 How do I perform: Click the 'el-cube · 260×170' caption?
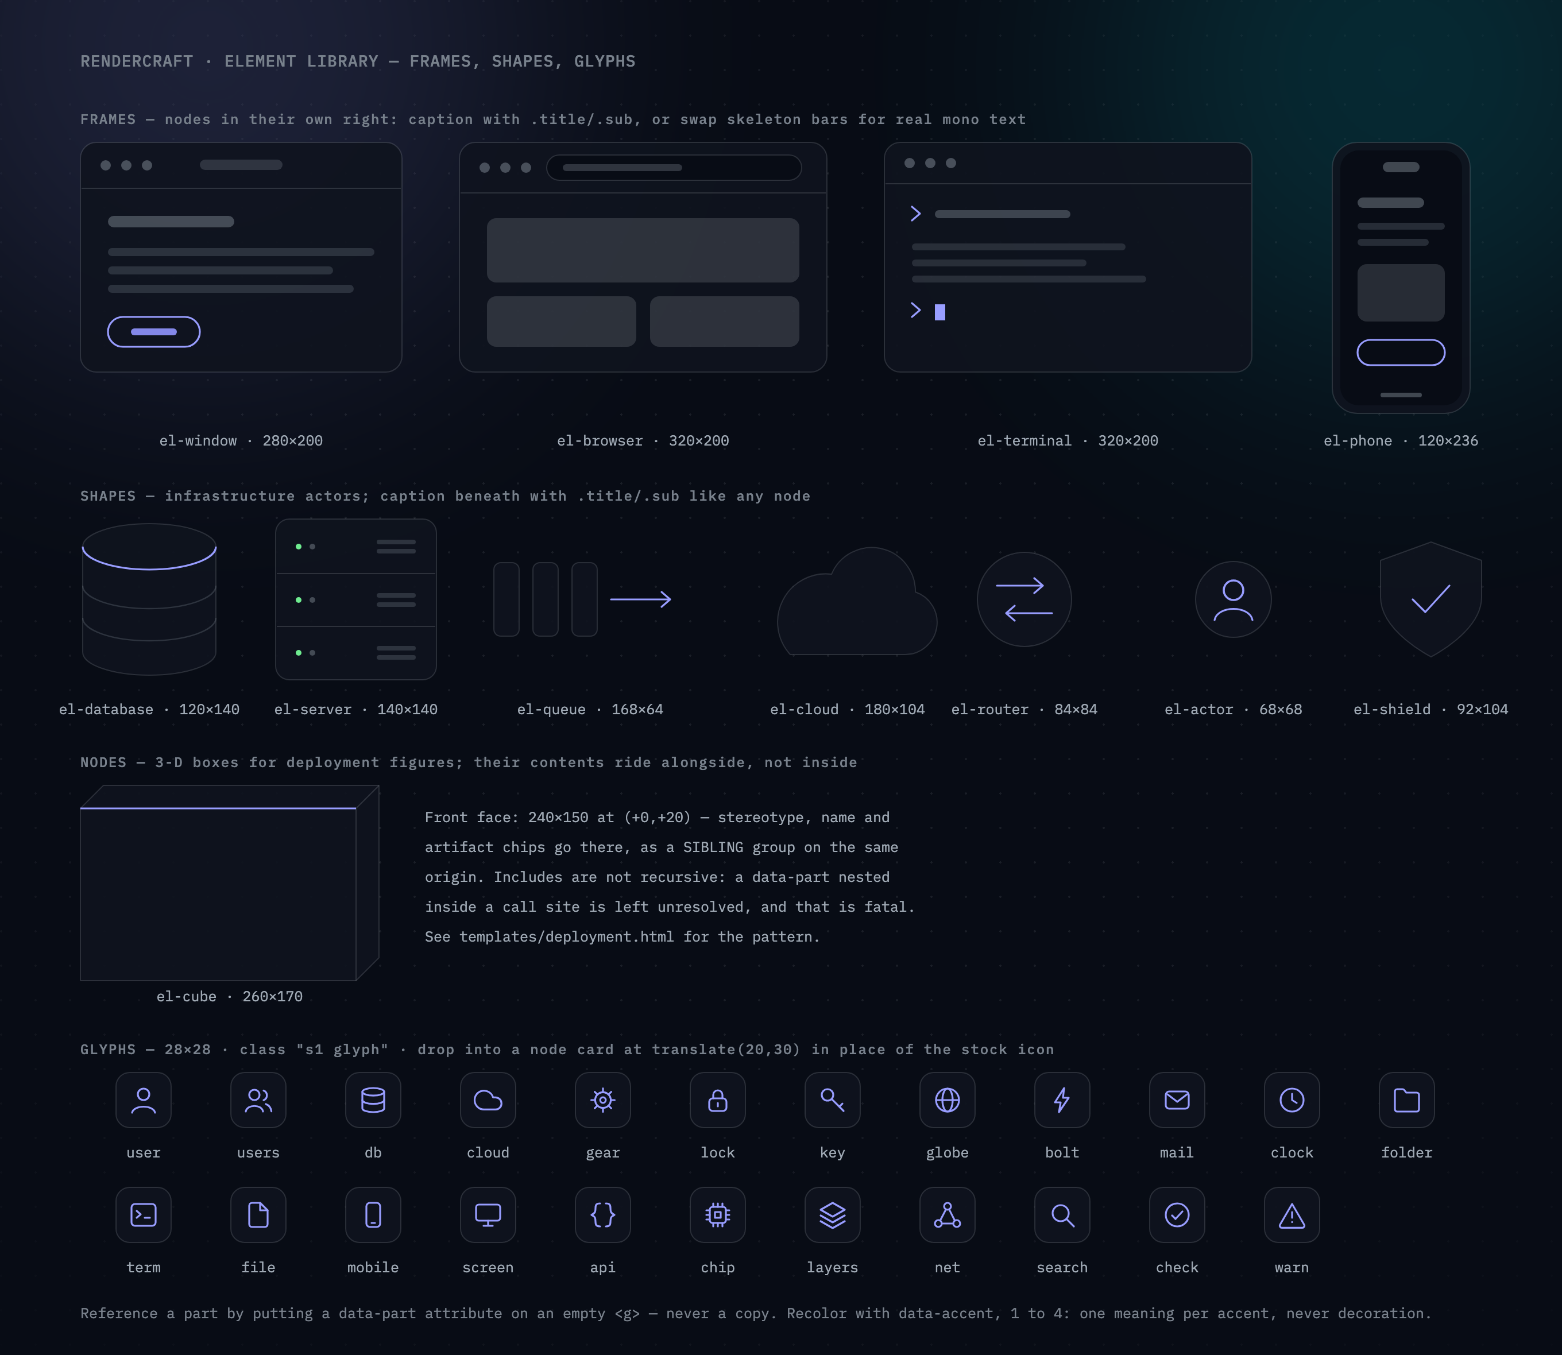229,997
